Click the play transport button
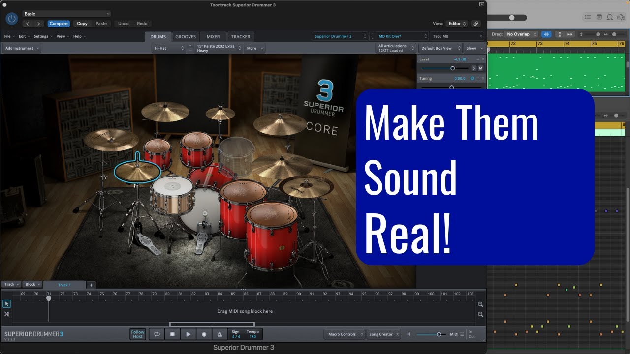The width and height of the screenshot is (630, 354). pyautogui.click(x=188, y=334)
